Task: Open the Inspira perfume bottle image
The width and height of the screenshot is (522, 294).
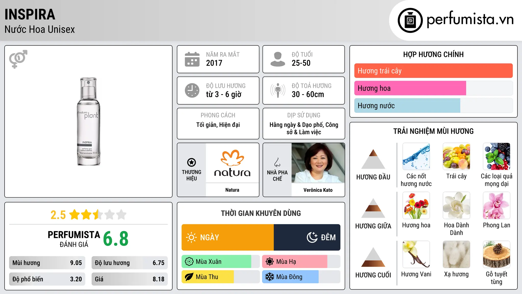Action: pos(88,121)
